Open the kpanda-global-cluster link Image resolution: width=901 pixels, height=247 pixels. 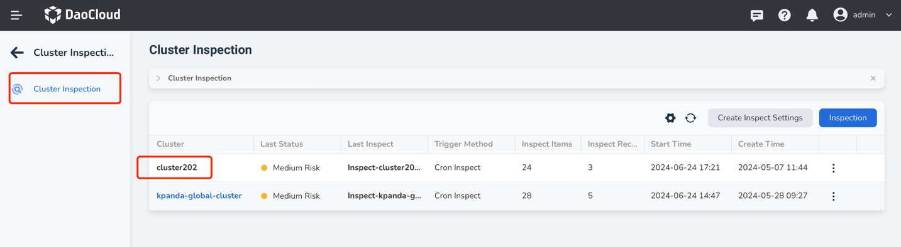coord(199,196)
